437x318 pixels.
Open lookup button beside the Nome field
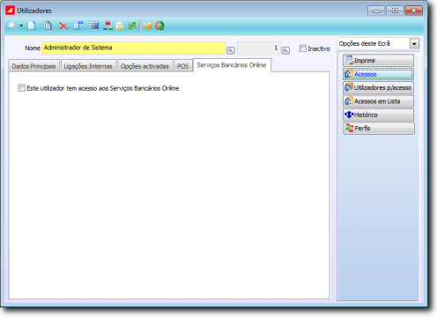(x=231, y=50)
